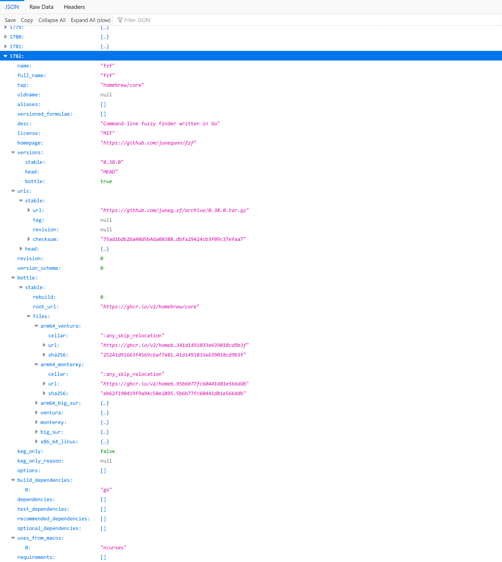The height and width of the screenshot is (562, 502).
Task: Select the optional_dependencies key
Action: [x=49, y=528]
